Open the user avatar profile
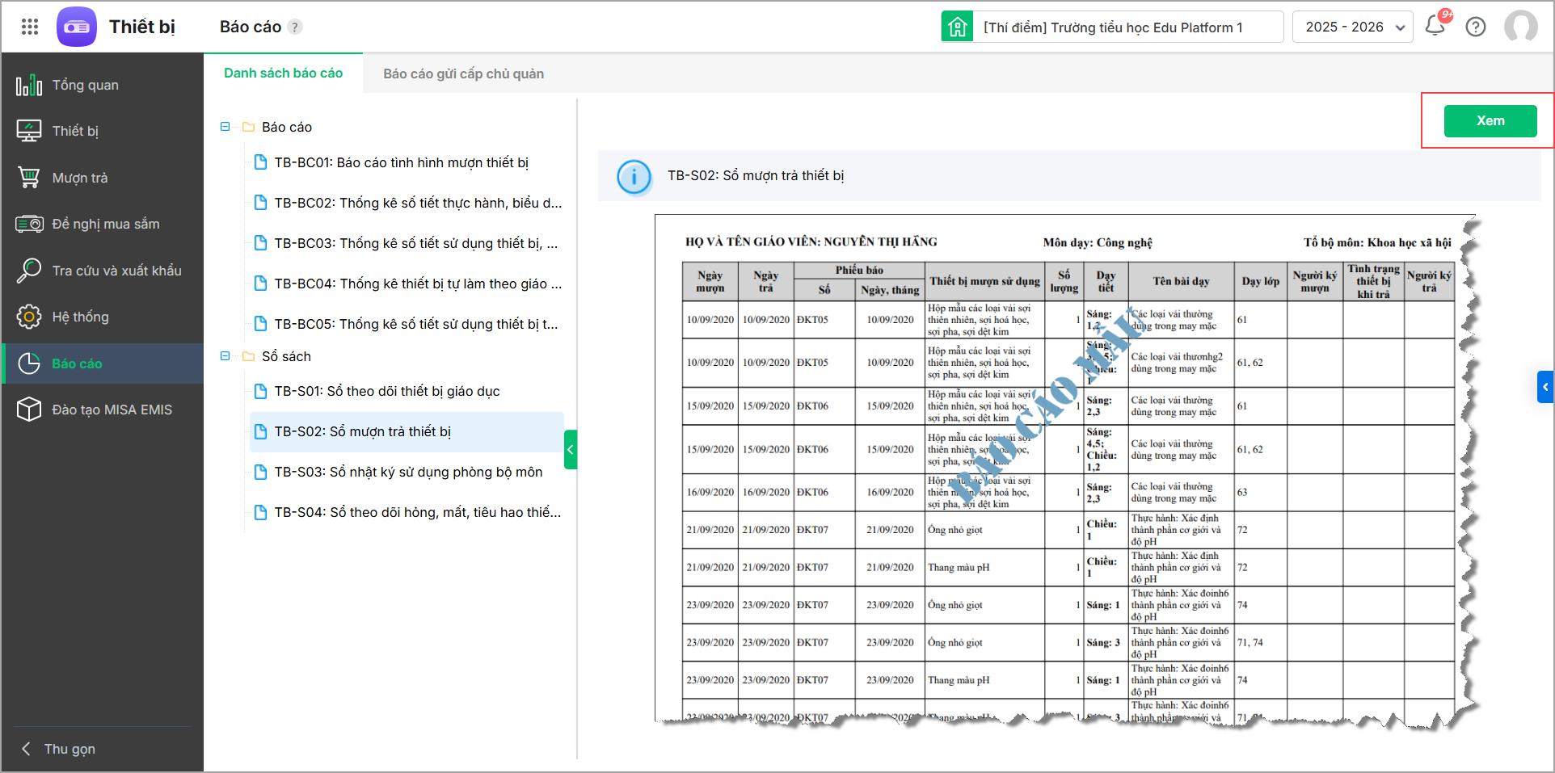1555x773 pixels. pos(1520,27)
